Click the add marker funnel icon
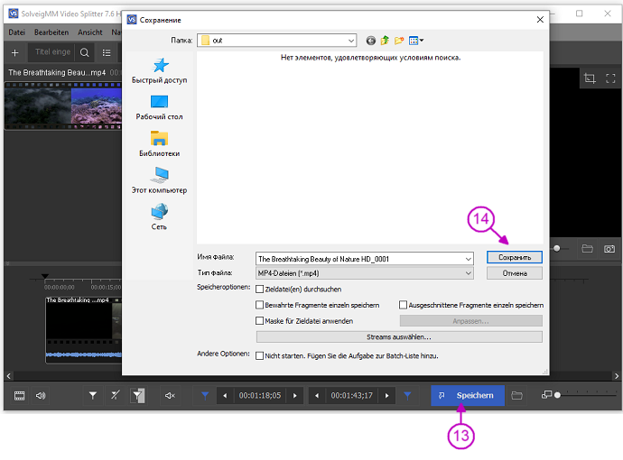623x460 pixels. [x=93, y=395]
